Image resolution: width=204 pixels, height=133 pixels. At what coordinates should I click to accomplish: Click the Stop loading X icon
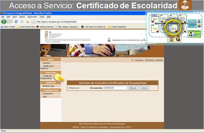22,21
